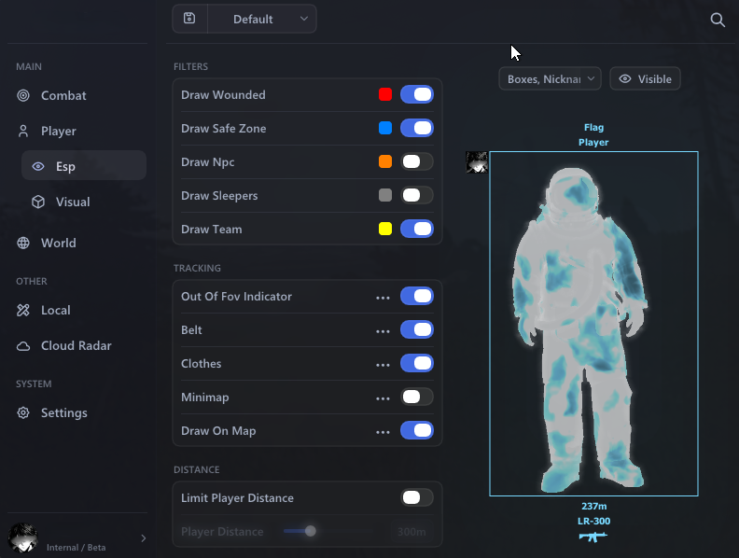This screenshot has width=739, height=558.
Task: Click the Flag label above preview
Action: [x=593, y=127]
